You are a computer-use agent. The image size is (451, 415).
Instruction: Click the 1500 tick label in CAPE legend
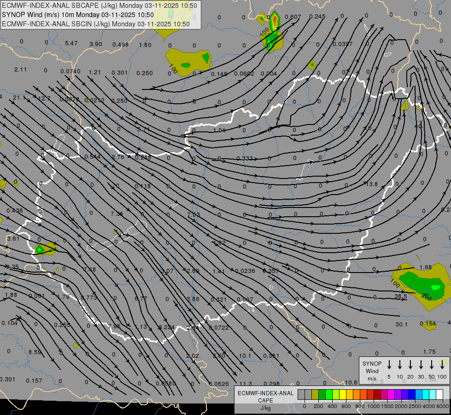point(387,406)
